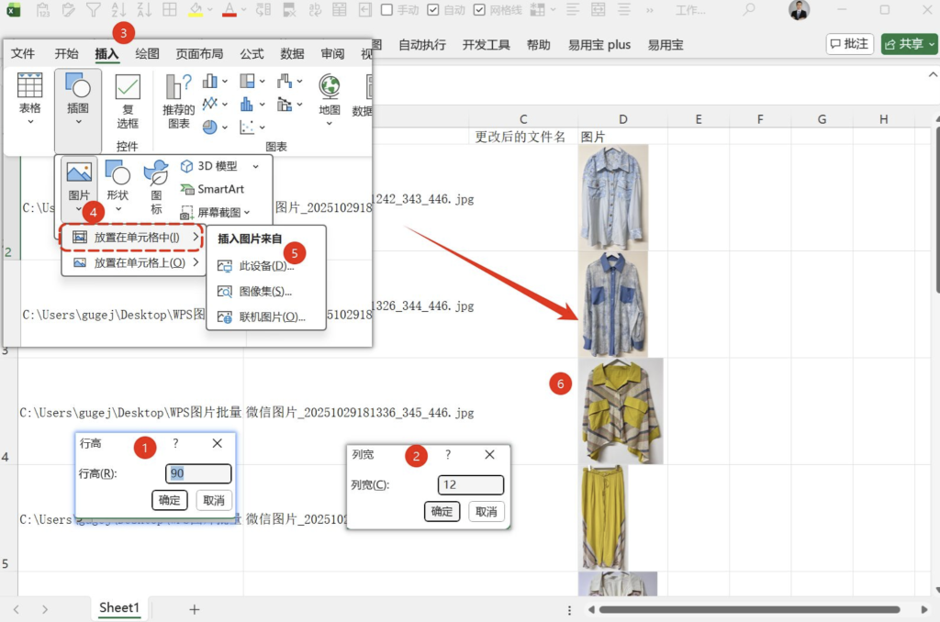Expand 放置在单元格上 submenu

[132, 262]
